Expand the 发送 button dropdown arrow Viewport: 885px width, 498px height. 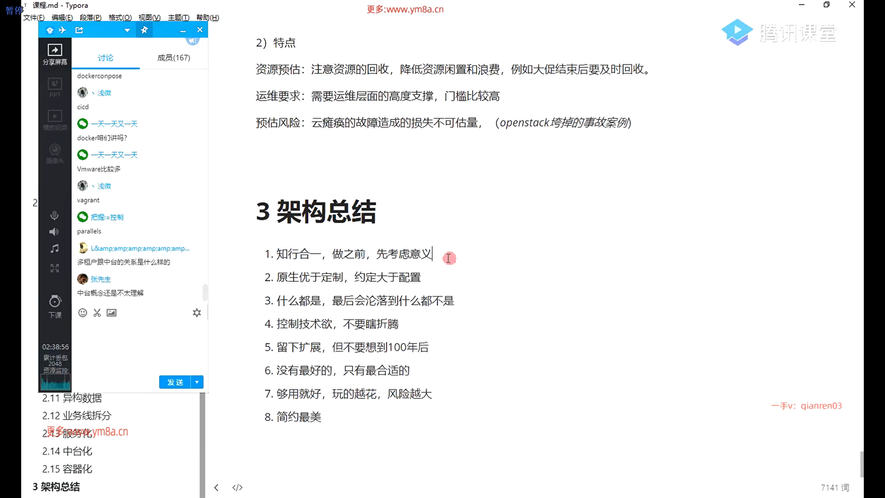click(x=197, y=382)
